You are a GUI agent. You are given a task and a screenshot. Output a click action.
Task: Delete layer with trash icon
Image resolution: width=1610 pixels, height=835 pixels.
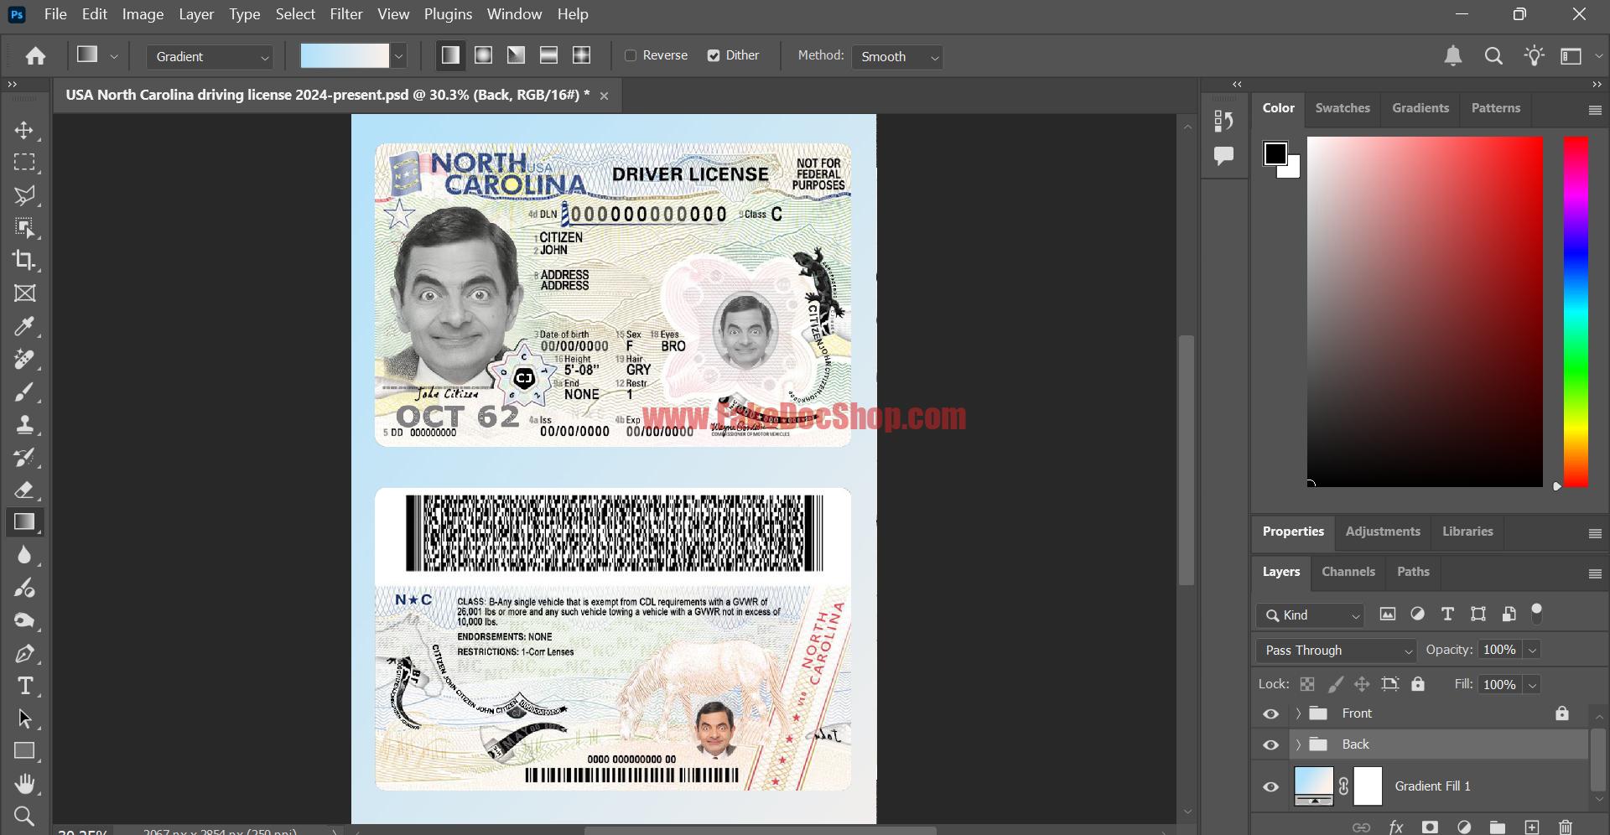click(x=1565, y=827)
